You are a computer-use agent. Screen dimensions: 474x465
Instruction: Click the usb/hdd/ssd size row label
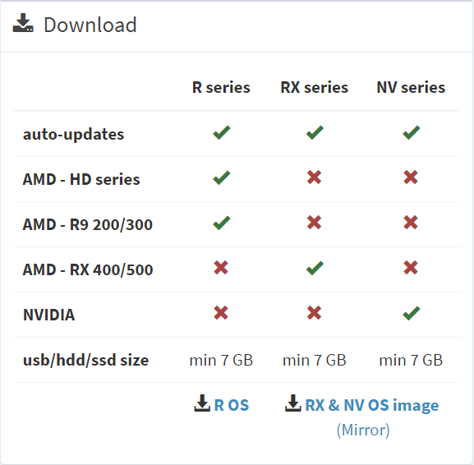86,360
